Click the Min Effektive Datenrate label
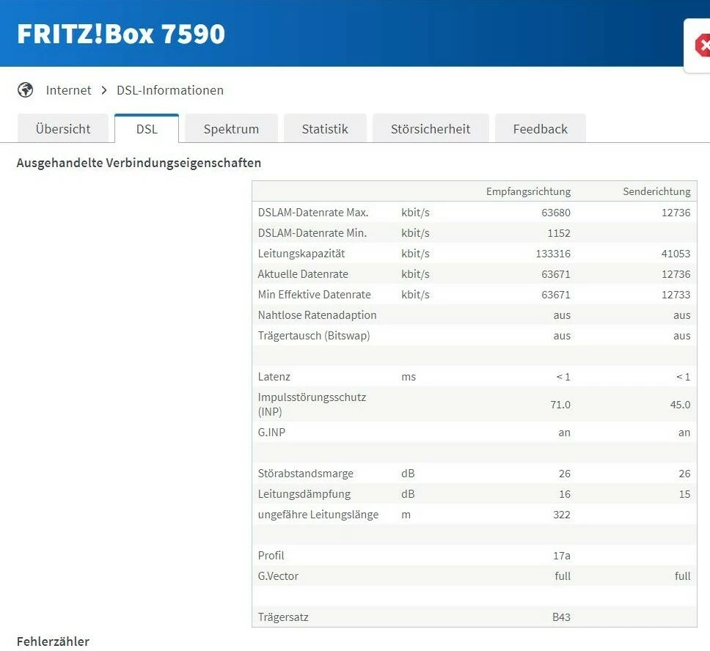 (314, 295)
